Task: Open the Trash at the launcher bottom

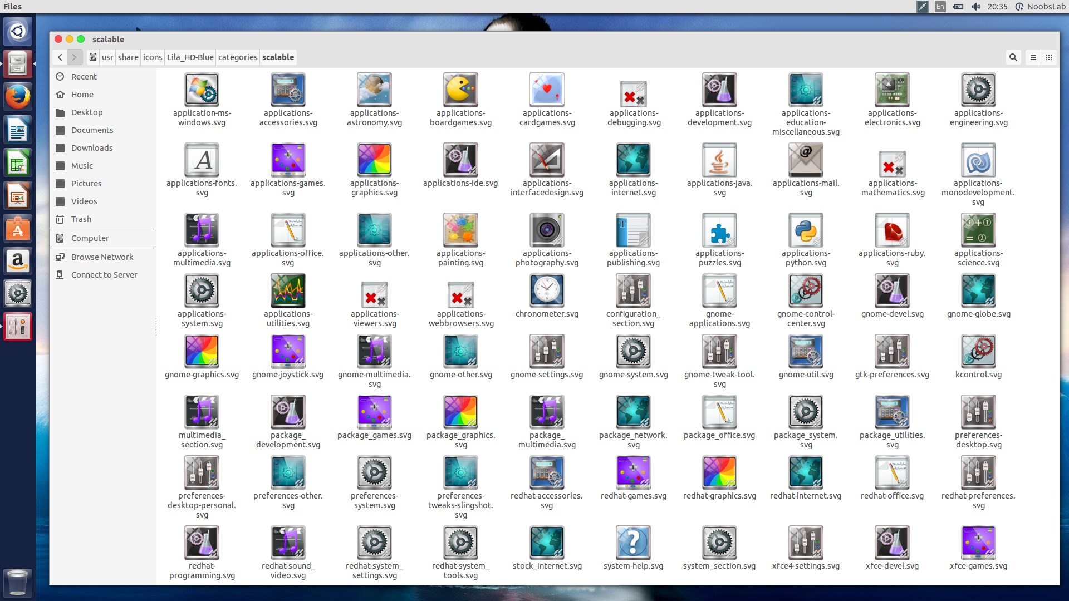Action: tap(18, 583)
